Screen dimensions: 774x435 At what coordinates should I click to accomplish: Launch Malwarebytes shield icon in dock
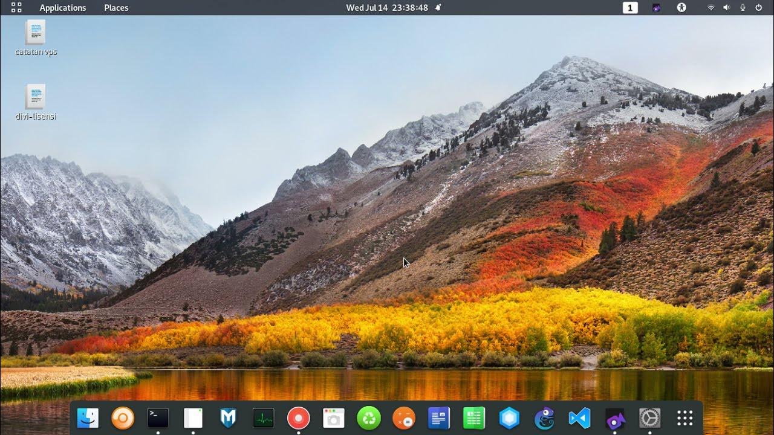(228, 417)
